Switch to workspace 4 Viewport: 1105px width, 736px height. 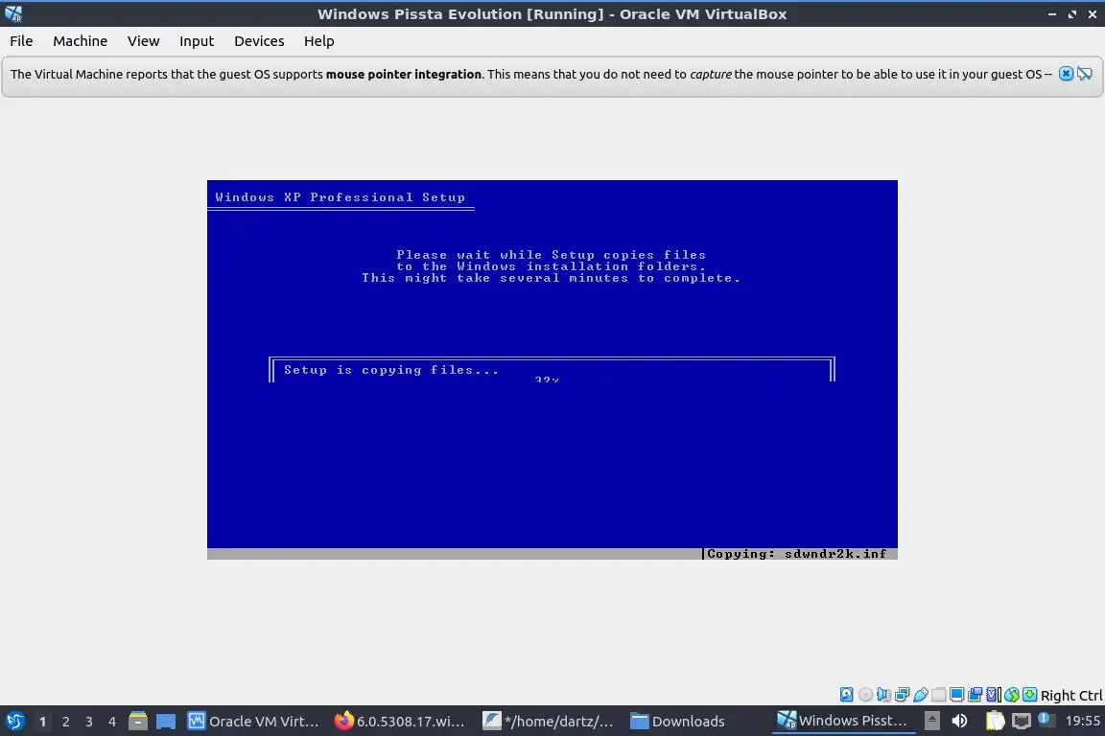(x=111, y=722)
